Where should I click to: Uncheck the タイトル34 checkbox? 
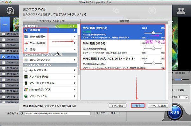[4, 57]
